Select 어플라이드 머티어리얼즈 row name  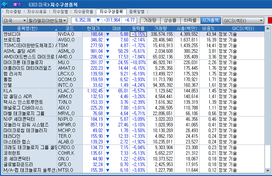28,68
